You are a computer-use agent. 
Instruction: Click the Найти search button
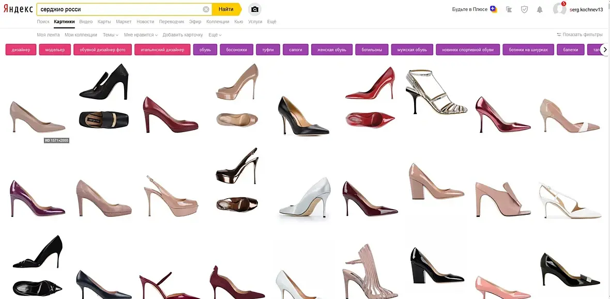click(x=226, y=9)
